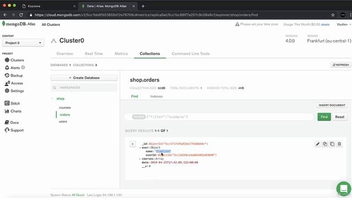
Task: Bookmark this page with the star icon
Action: [x=333, y=15]
